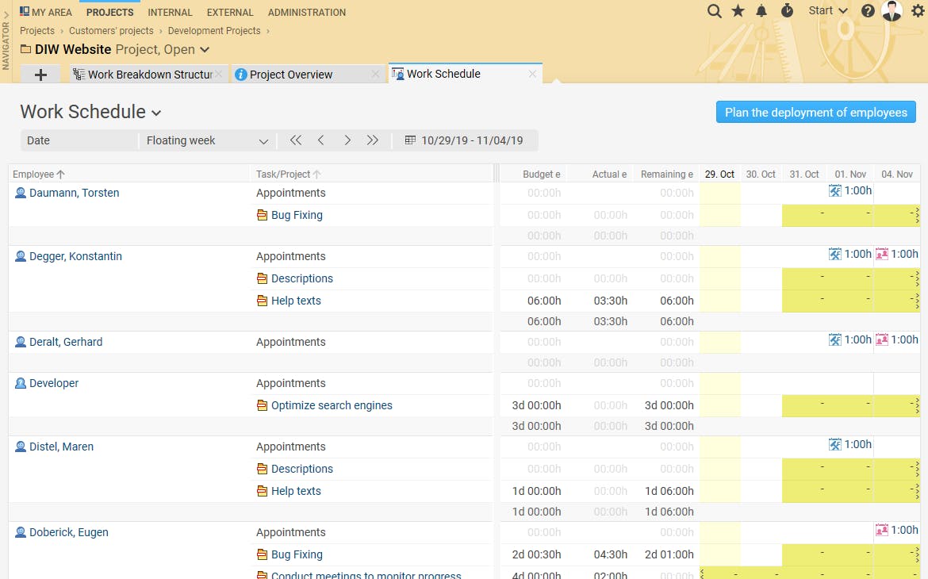
Task: Expand the DIW Website project dropdown chevron
Action: [x=205, y=50]
